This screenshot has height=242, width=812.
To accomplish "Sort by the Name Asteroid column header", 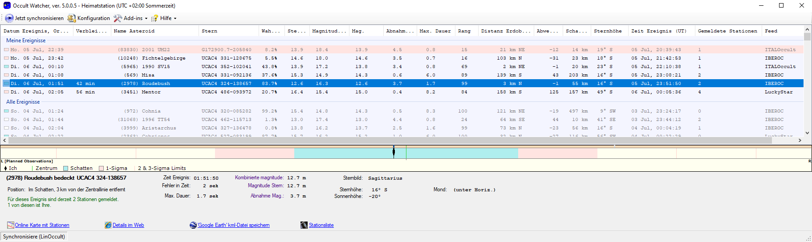I will click(x=134, y=31).
